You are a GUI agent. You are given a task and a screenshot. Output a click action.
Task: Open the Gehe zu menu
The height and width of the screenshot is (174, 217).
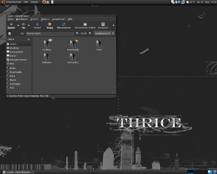(45, 19)
